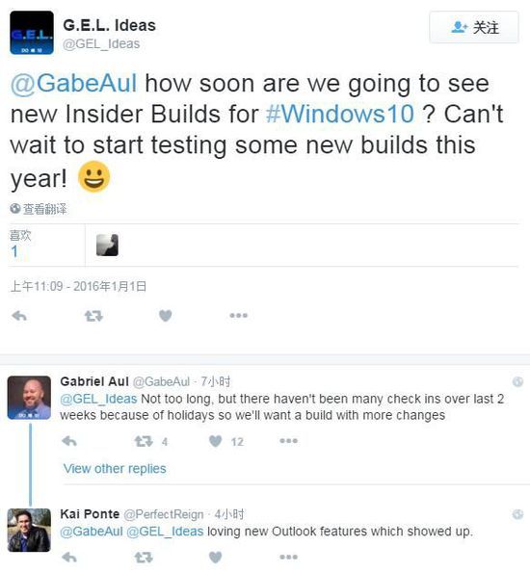
Task: Reply to the main G.E.L. Ideas tweet
Action: (19, 316)
